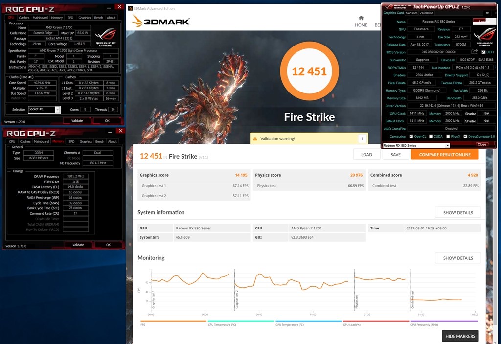Click the 3DMARK logo in the header
Image resolution: width=501 pixels, height=344 pixels.
[160, 22]
